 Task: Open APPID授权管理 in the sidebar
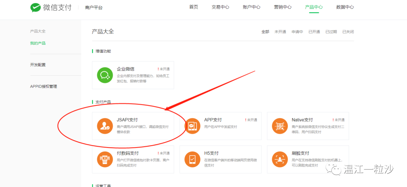44,86
